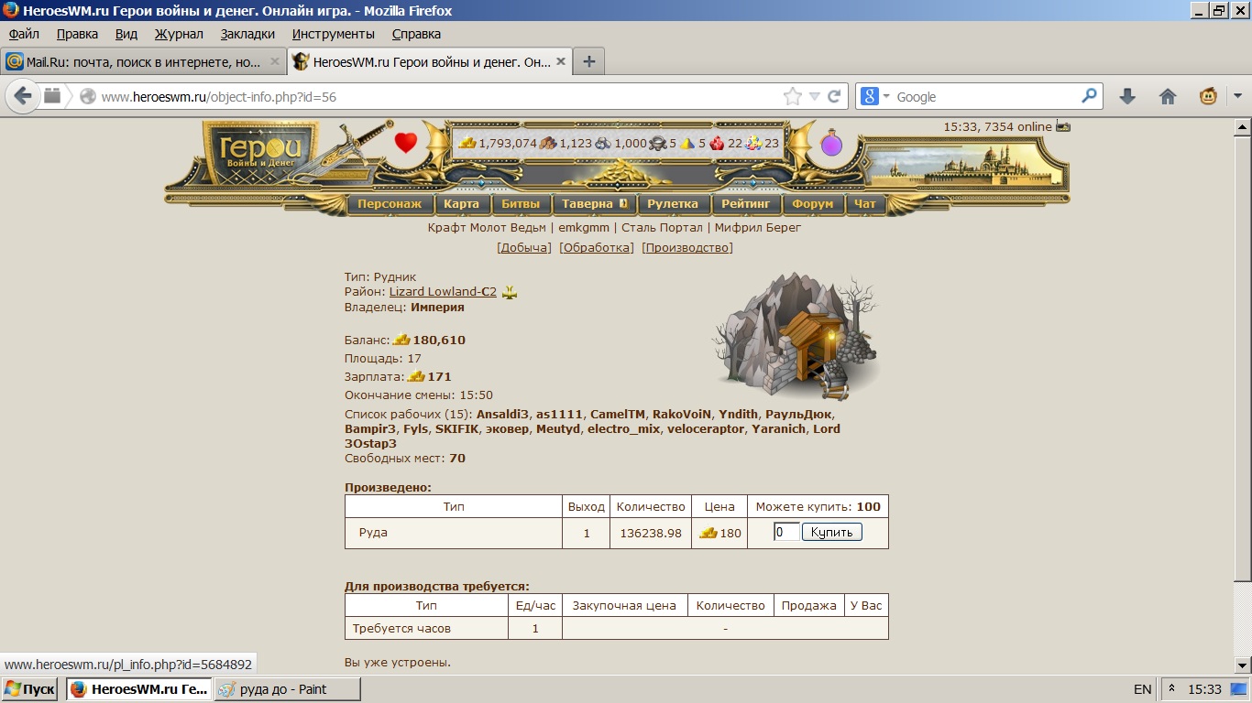The image size is (1252, 703).
Task: Click the ore resource icon beside 1,000
Action: point(602,143)
